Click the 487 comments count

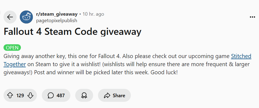(61, 95)
